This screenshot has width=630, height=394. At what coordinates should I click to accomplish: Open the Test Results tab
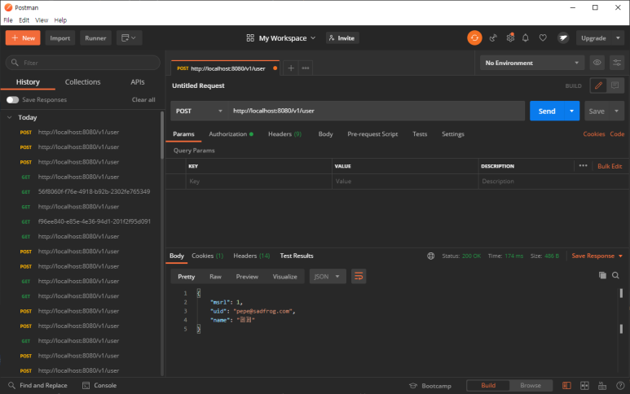(x=297, y=256)
